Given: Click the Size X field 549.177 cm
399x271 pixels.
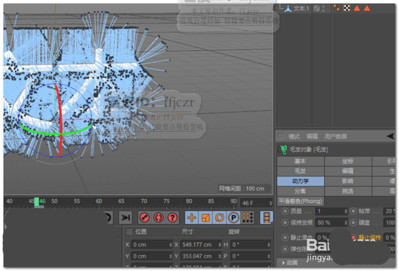Looking at the screenshot, I should pyautogui.click(x=201, y=245).
